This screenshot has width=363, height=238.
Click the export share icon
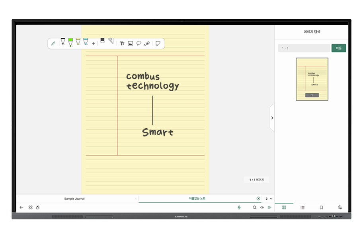coord(38,207)
